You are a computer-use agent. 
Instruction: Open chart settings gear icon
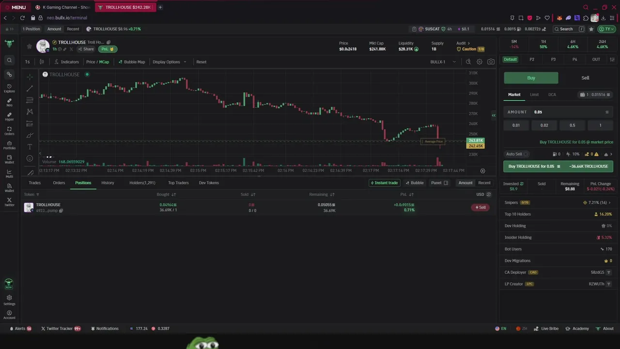(x=479, y=62)
